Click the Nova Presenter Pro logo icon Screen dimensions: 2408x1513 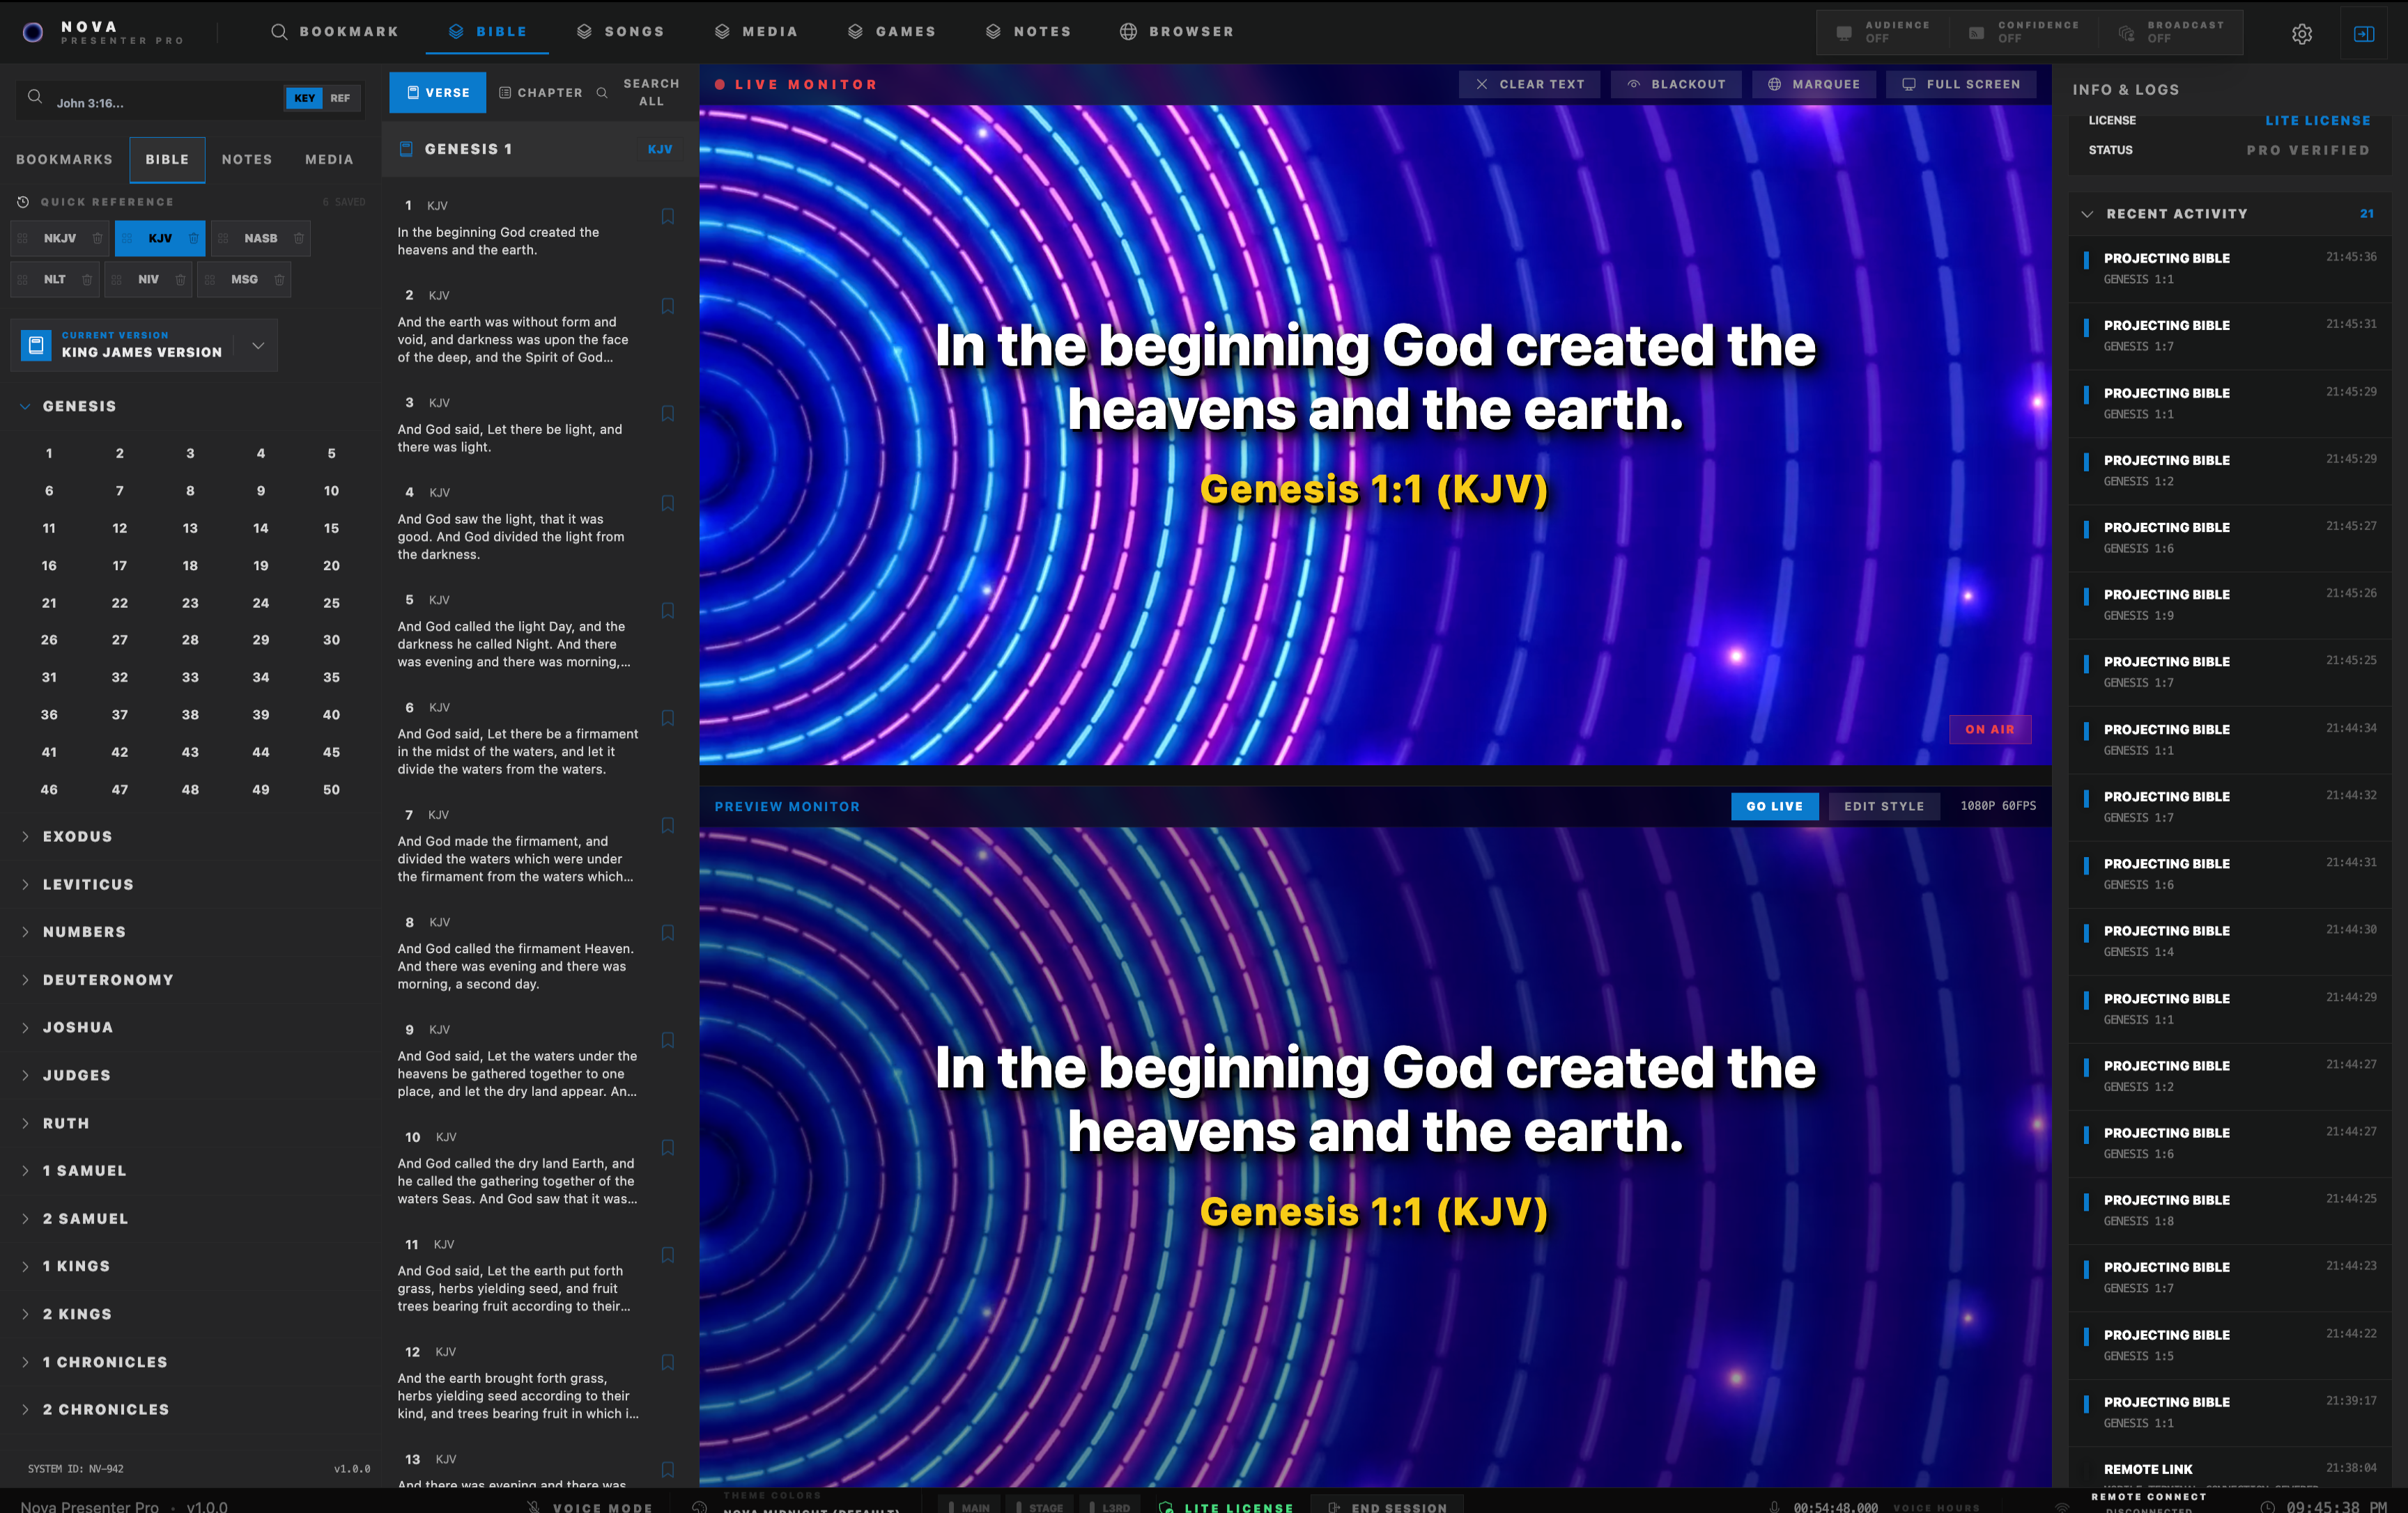(33, 32)
